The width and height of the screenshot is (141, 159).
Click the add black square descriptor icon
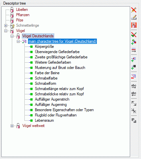click(x=134, y=67)
